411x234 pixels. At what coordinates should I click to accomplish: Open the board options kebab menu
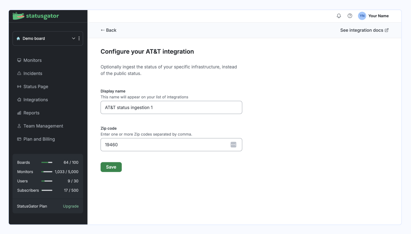(79, 38)
